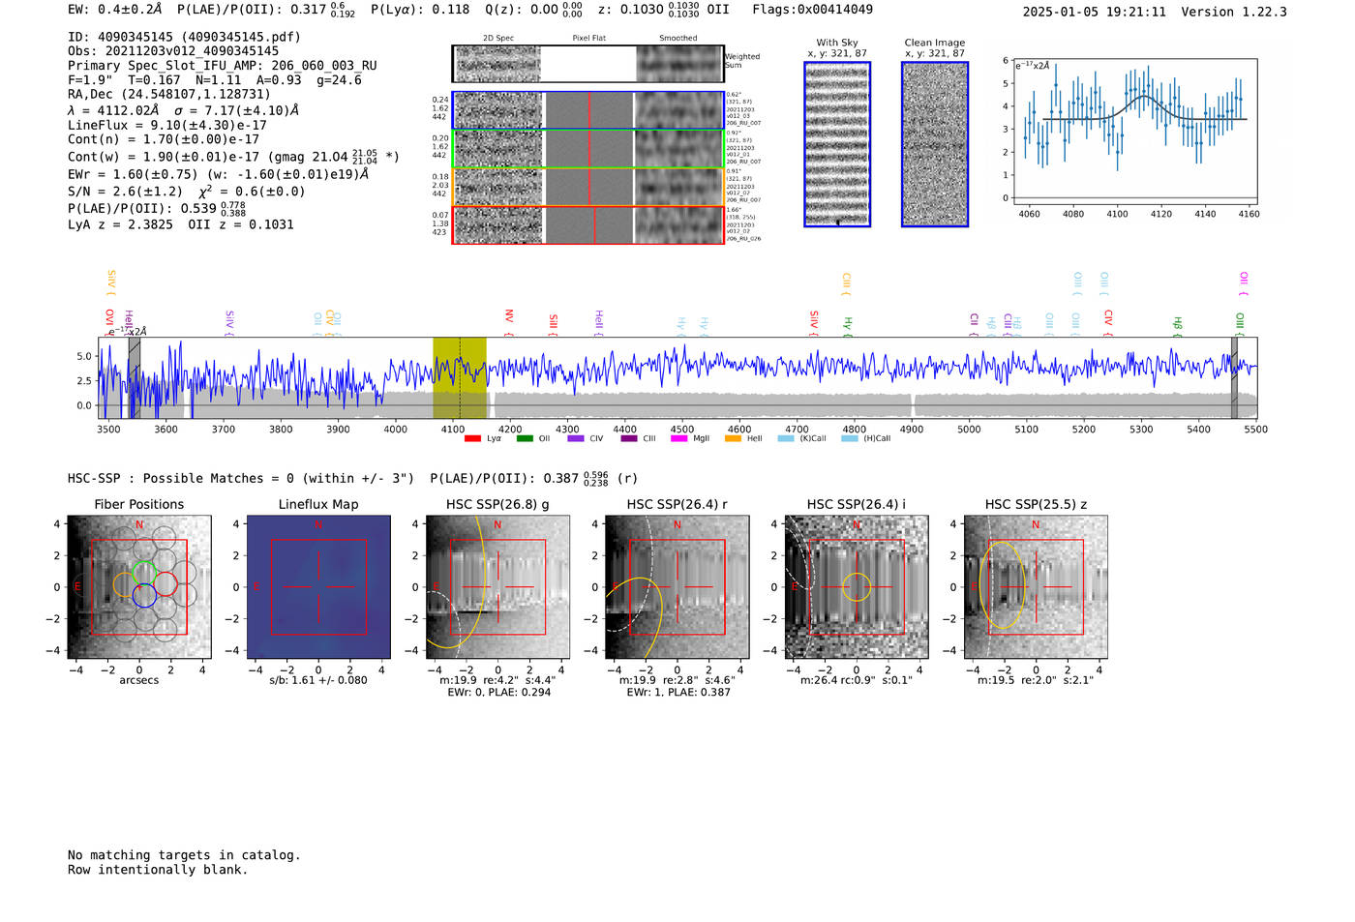Click the 'Smoothed' column header
Image resolution: width=1355 pixels, height=922 pixels.
coord(678,39)
